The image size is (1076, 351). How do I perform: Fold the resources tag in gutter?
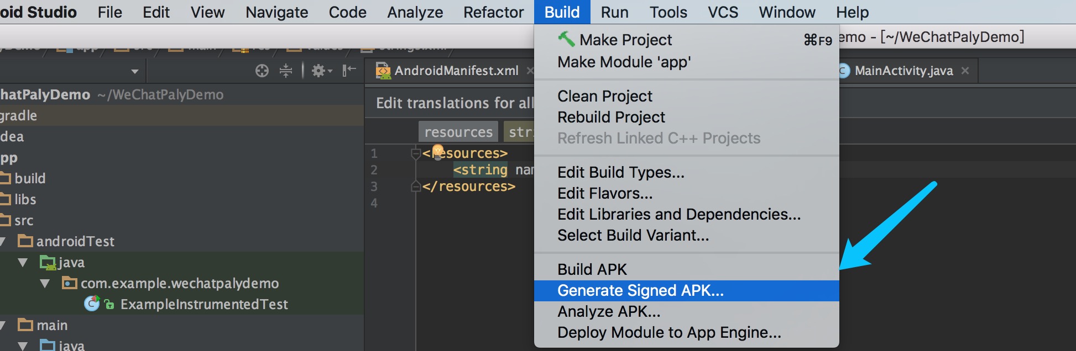tap(416, 153)
